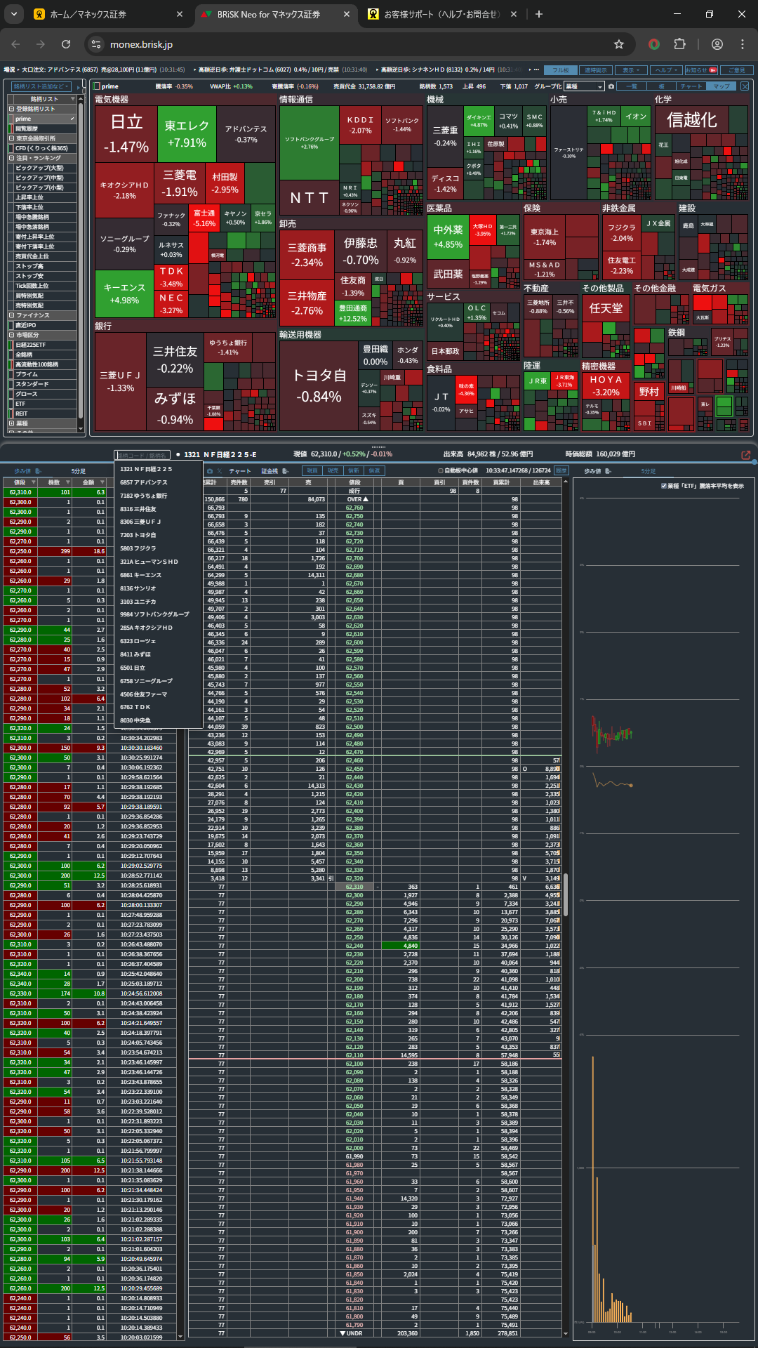Switch to the チャート view tab

point(691,86)
